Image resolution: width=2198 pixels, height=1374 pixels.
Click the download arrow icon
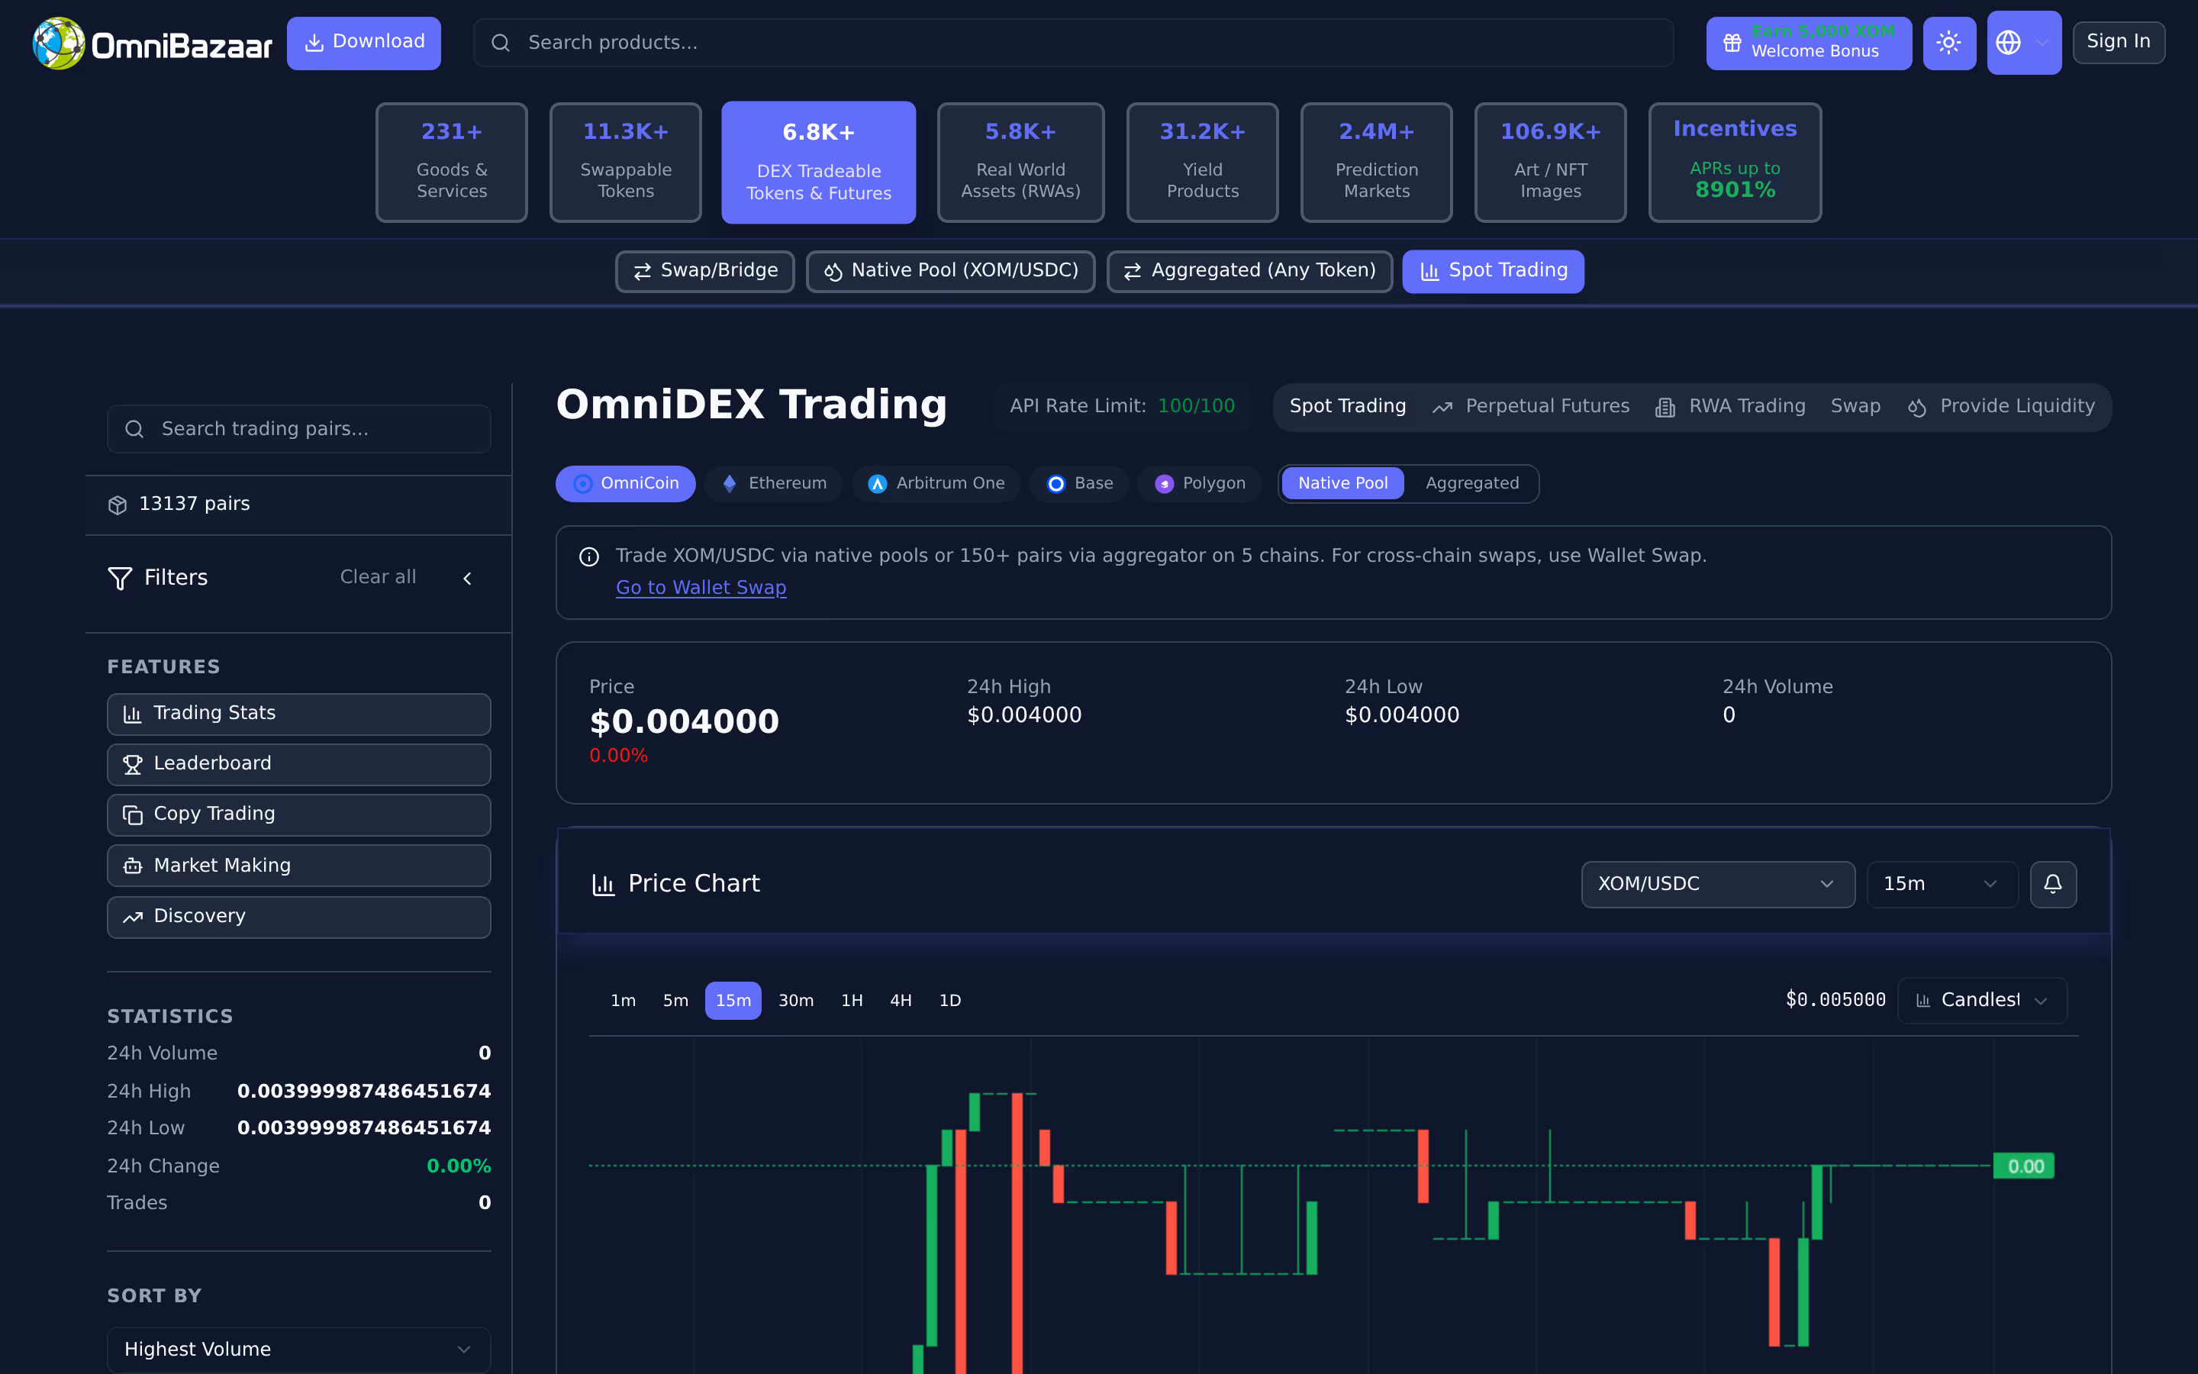click(314, 43)
